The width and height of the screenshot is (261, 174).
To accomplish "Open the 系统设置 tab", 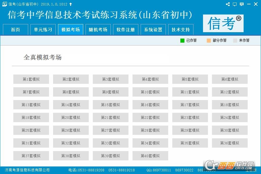I will 153,30.
